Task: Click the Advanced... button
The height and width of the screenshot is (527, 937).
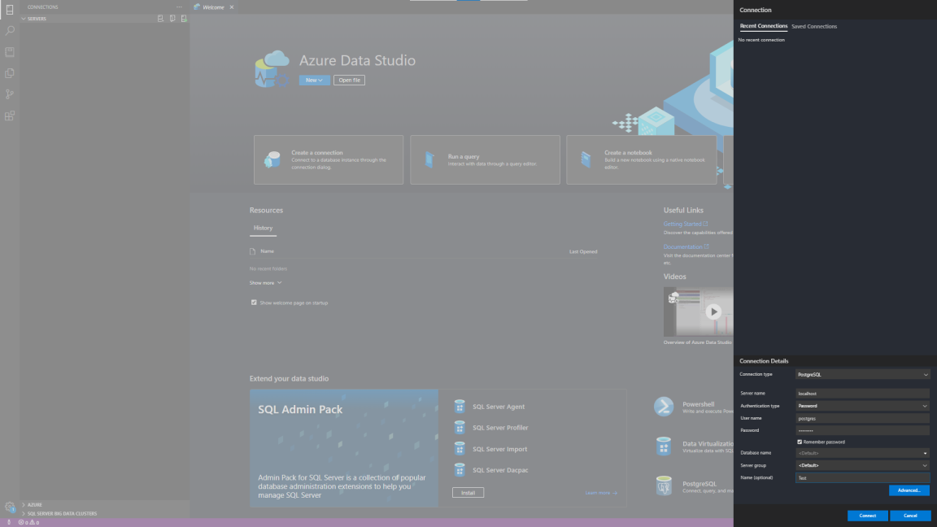Action: 909,490
